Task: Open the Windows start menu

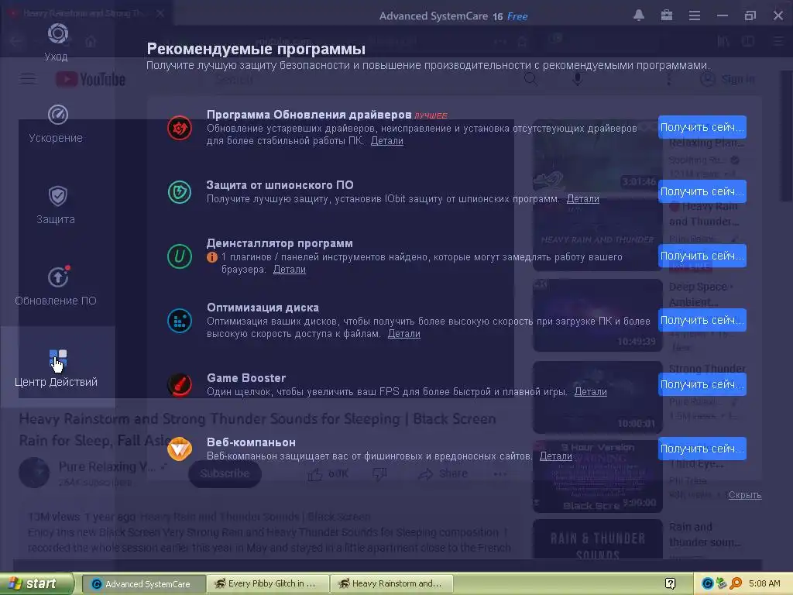Action: click(x=36, y=583)
